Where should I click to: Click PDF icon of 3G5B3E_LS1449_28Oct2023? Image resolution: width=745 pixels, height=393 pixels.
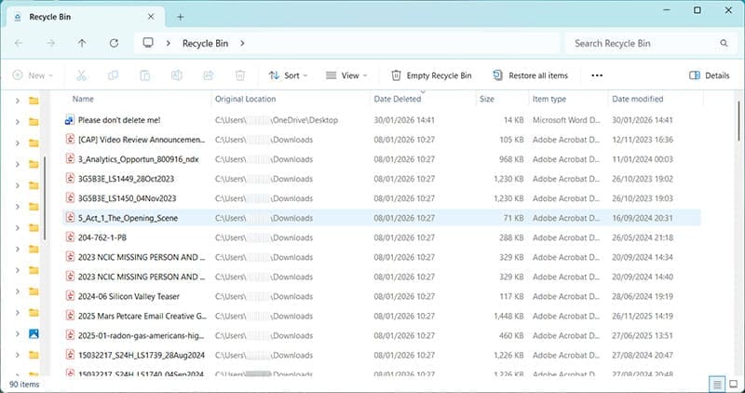pos(70,179)
